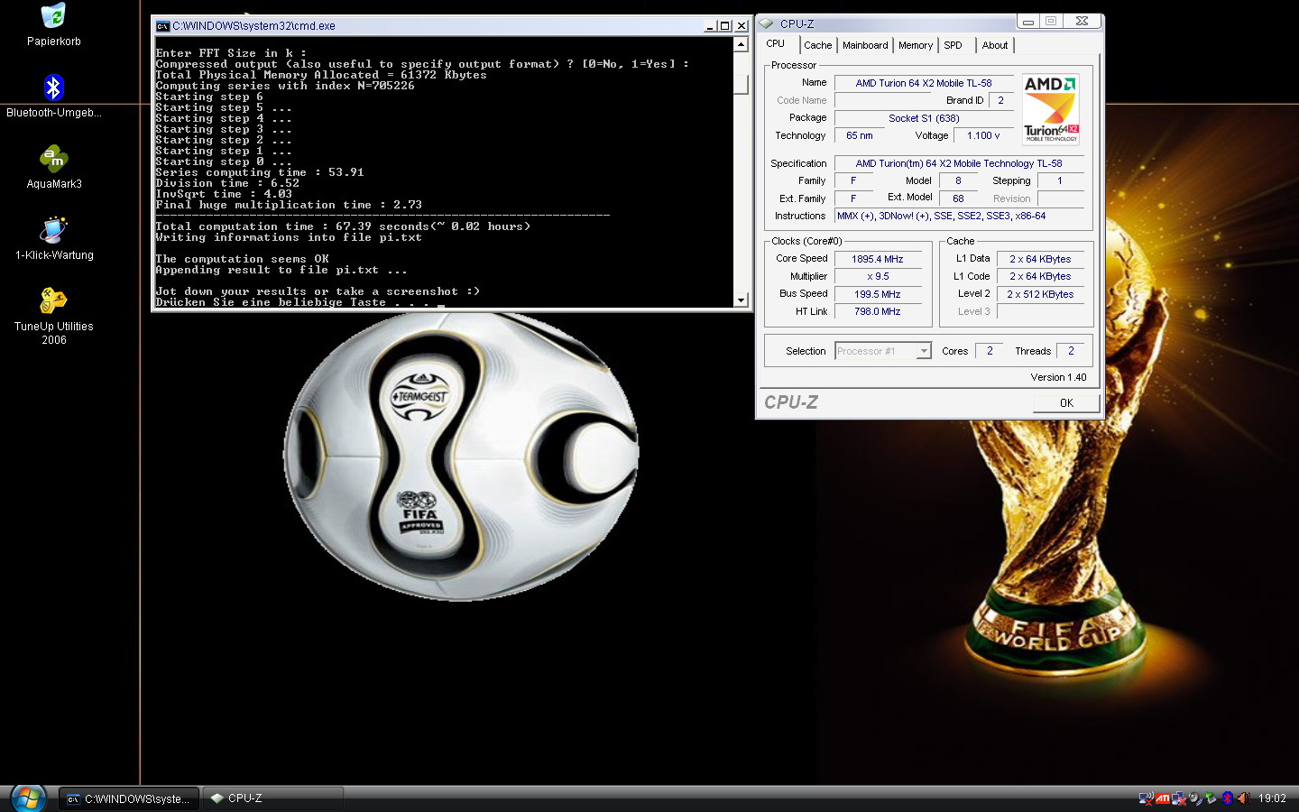1299x812 pixels.
Task: Click the Multiplier value x 9.5
Action: (878, 277)
